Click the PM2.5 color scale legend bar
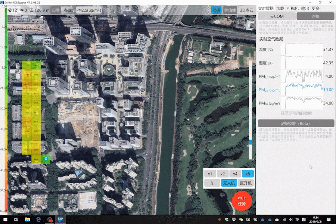The width and height of the screenshot is (336, 224). (x=6, y=109)
